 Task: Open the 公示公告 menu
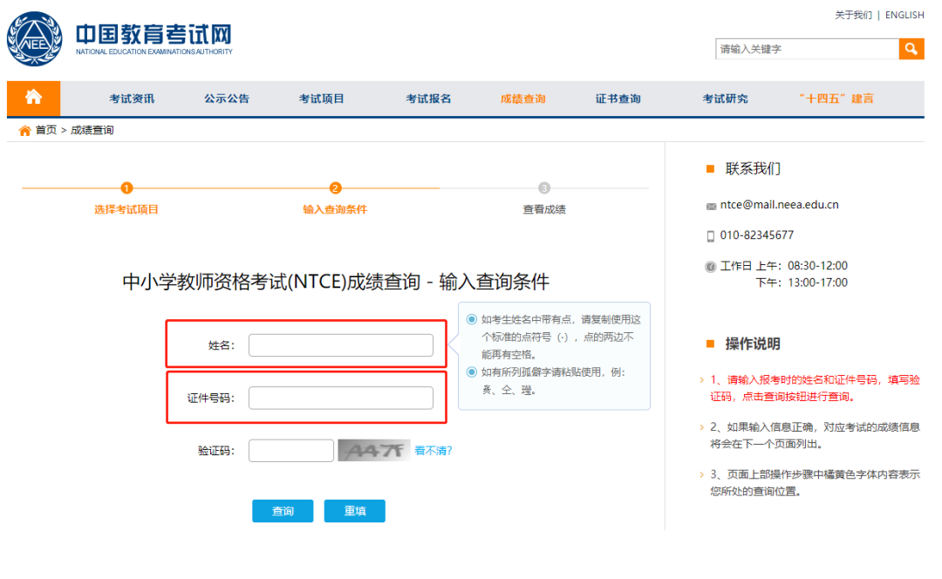[227, 99]
